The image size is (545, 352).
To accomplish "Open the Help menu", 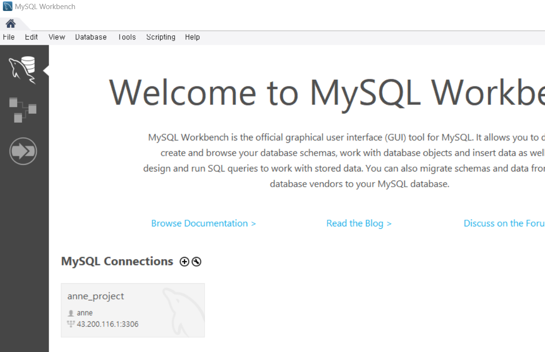I will [x=192, y=37].
